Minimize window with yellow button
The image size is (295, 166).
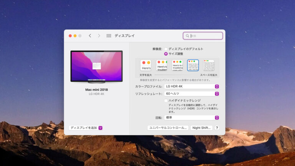(x=75, y=36)
